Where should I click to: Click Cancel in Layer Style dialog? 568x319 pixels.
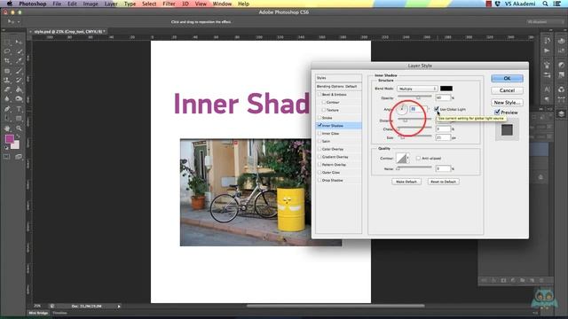(507, 90)
